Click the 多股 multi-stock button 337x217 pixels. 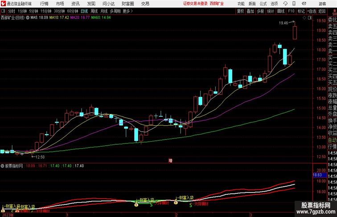click(x=260, y=11)
